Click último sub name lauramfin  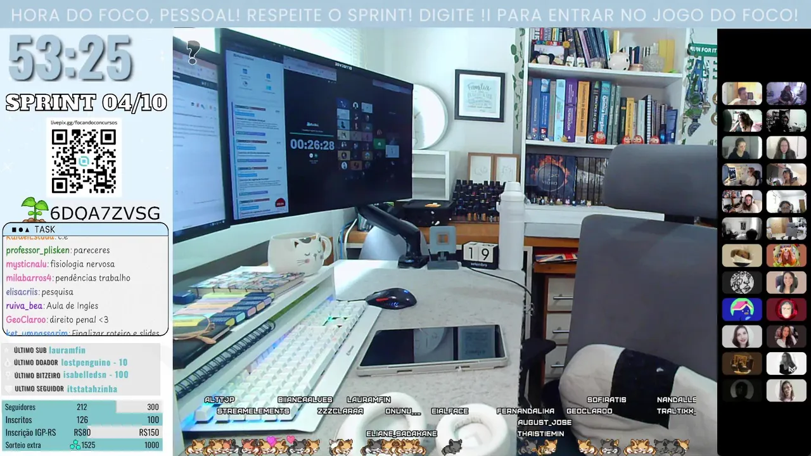(x=67, y=350)
